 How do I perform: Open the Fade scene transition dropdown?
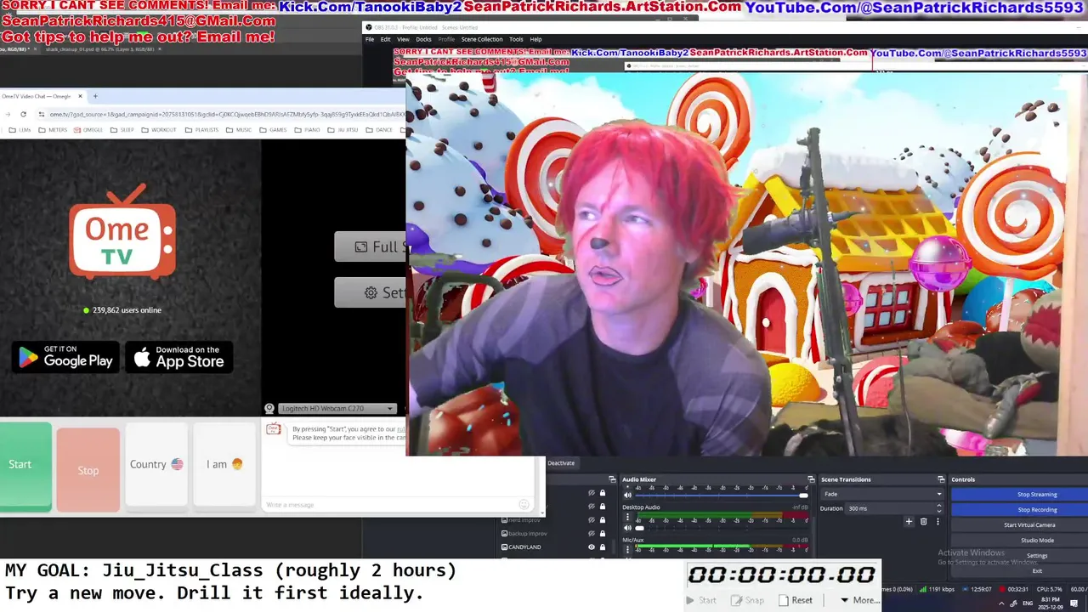[882, 494]
